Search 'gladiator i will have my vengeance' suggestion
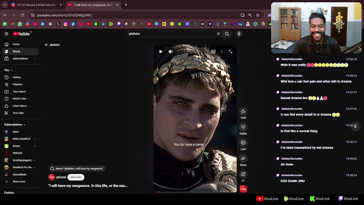 pos(77,169)
